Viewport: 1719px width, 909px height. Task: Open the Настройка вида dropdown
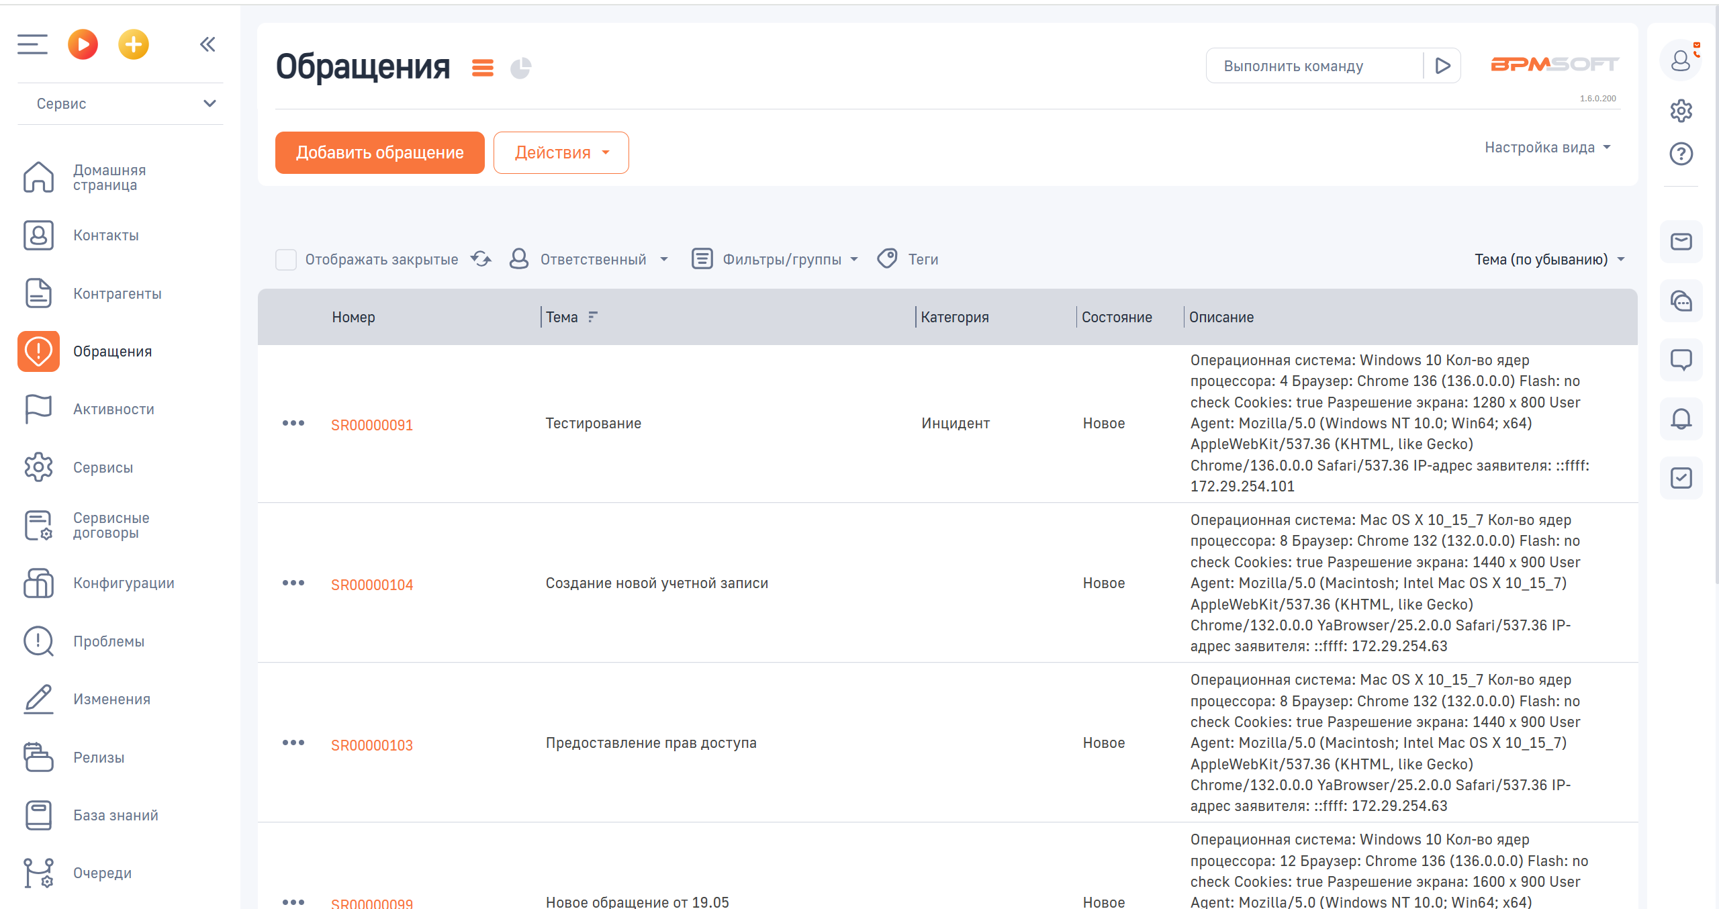(x=1548, y=148)
